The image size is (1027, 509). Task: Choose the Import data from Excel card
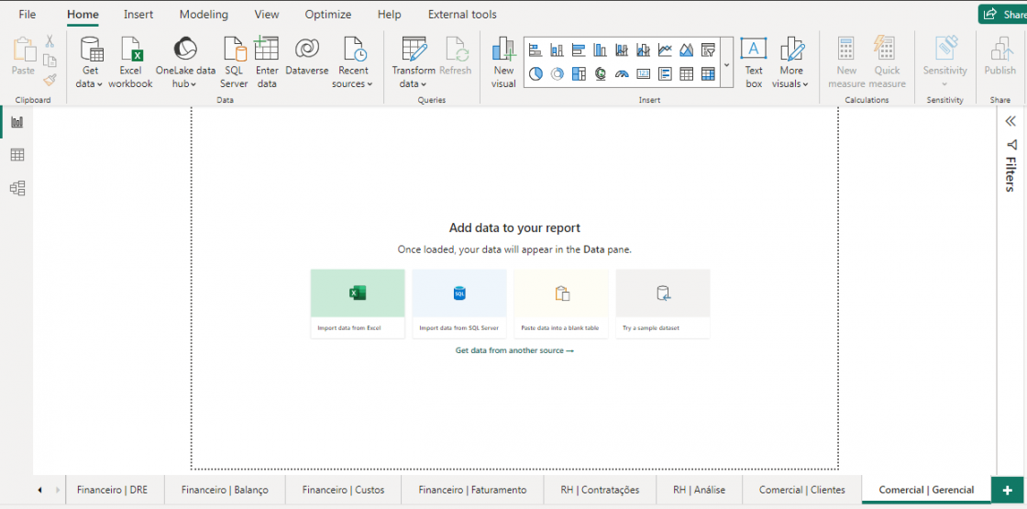[x=358, y=304]
